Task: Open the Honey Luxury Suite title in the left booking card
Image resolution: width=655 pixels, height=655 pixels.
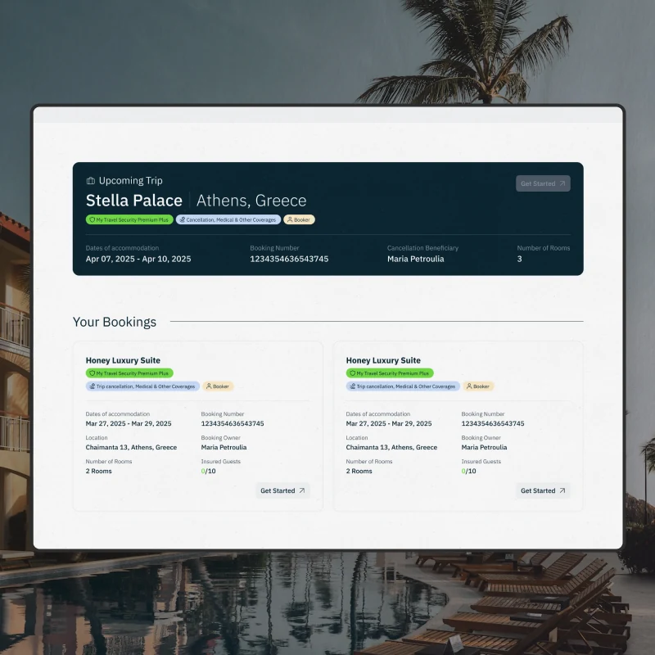Action: pyautogui.click(x=123, y=360)
